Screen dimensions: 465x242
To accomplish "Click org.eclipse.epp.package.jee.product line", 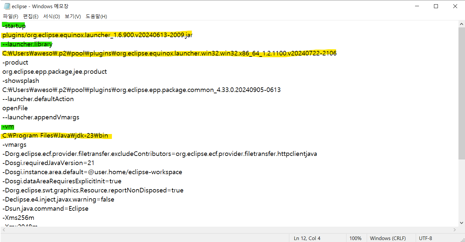I will coord(55,71).
